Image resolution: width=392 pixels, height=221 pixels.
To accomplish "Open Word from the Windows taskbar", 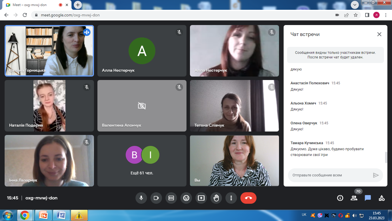I will click(62, 215).
